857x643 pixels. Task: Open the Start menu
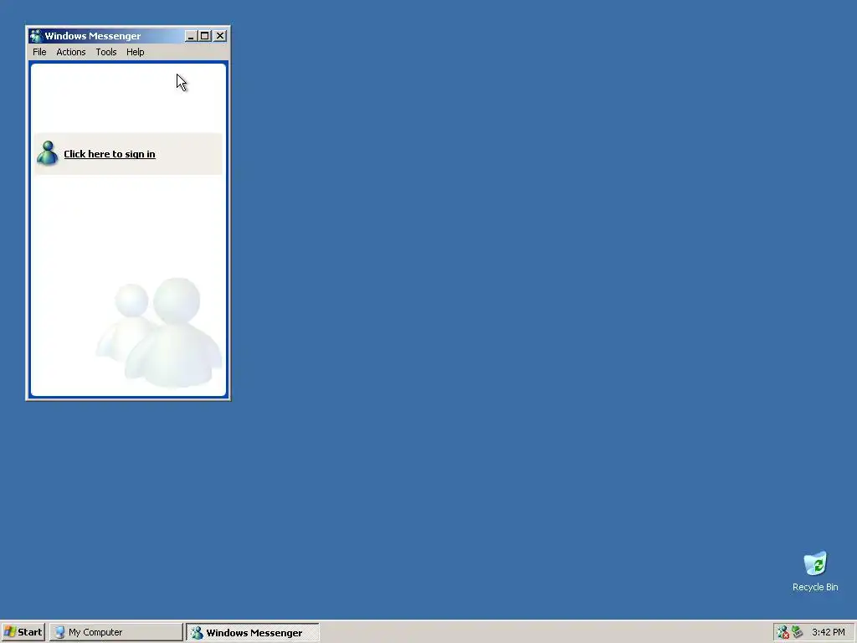(23, 632)
